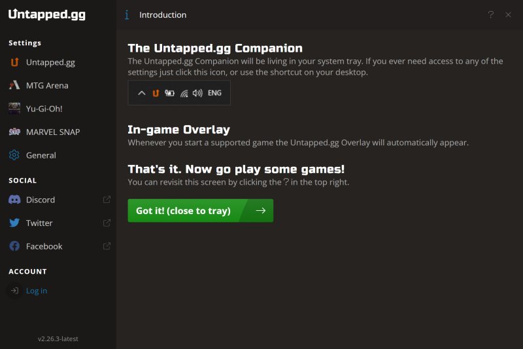Screen dimensions: 523x349
Task: Click external link icon next to Facebook
Action: pos(107,246)
